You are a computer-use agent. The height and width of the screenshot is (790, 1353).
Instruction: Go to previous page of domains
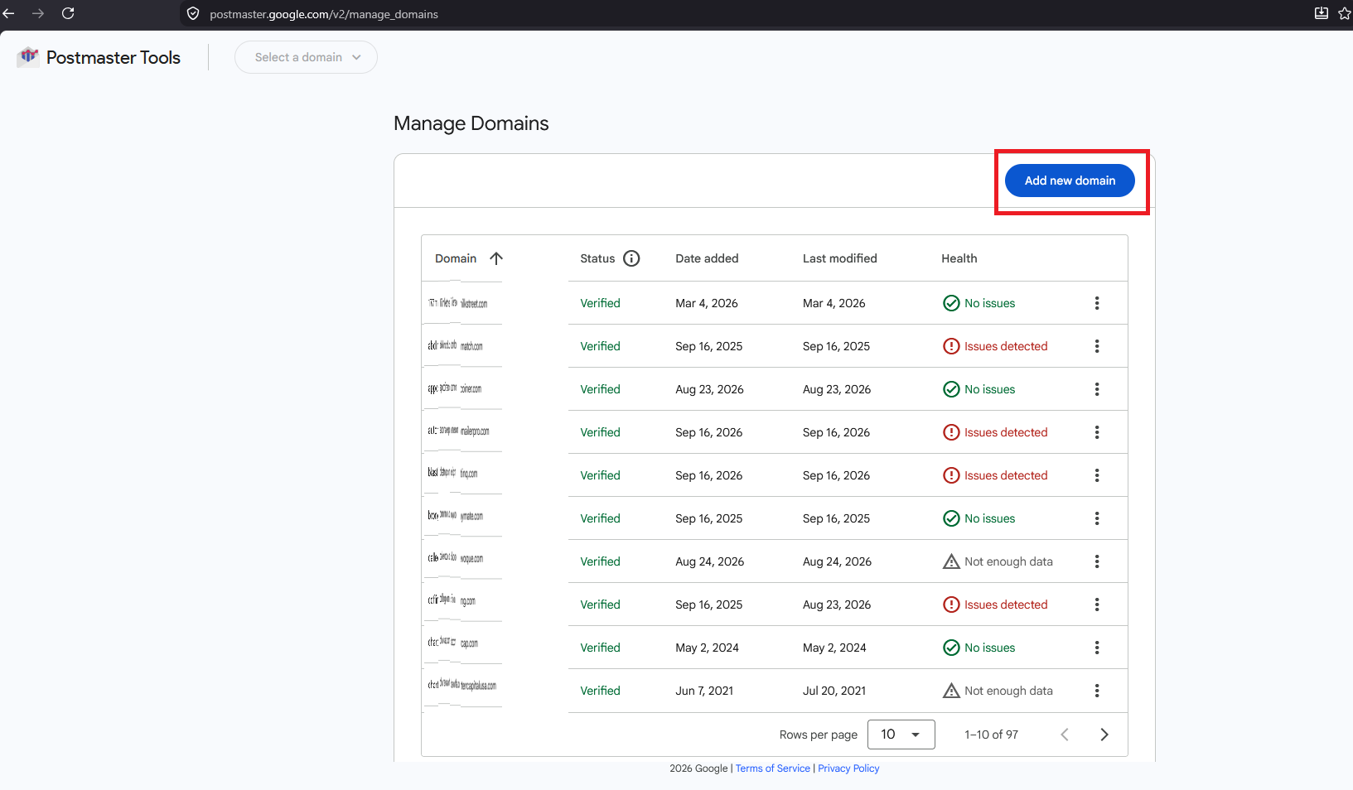pyautogui.click(x=1065, y=735)
